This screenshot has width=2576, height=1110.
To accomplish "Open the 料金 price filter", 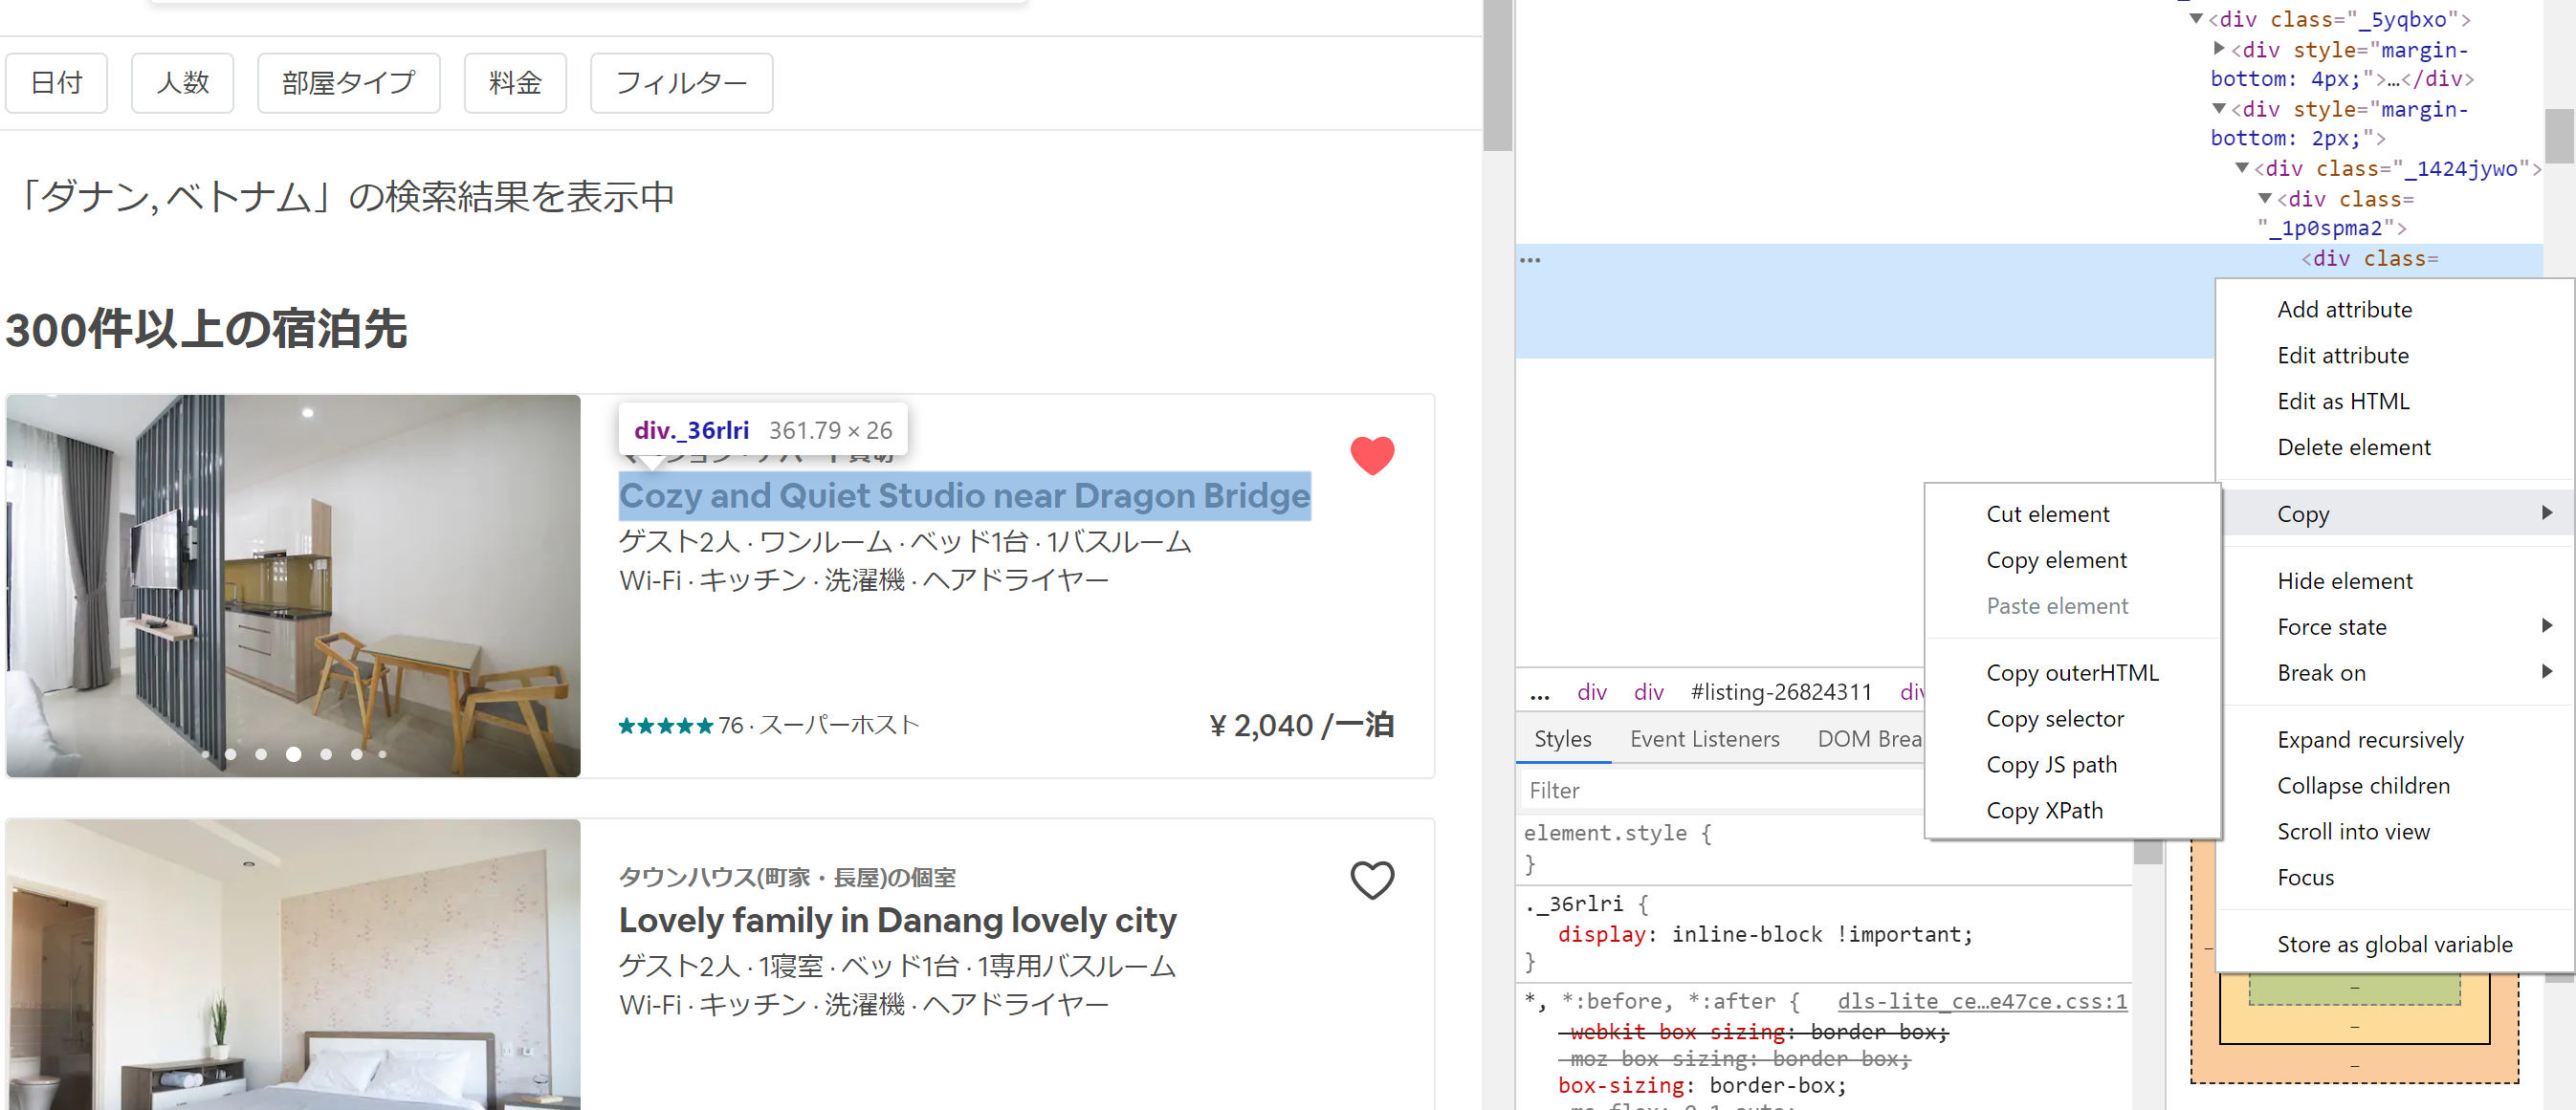I will (514, 83).
